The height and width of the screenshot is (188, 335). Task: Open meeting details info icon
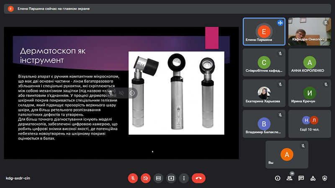[277, 178]
